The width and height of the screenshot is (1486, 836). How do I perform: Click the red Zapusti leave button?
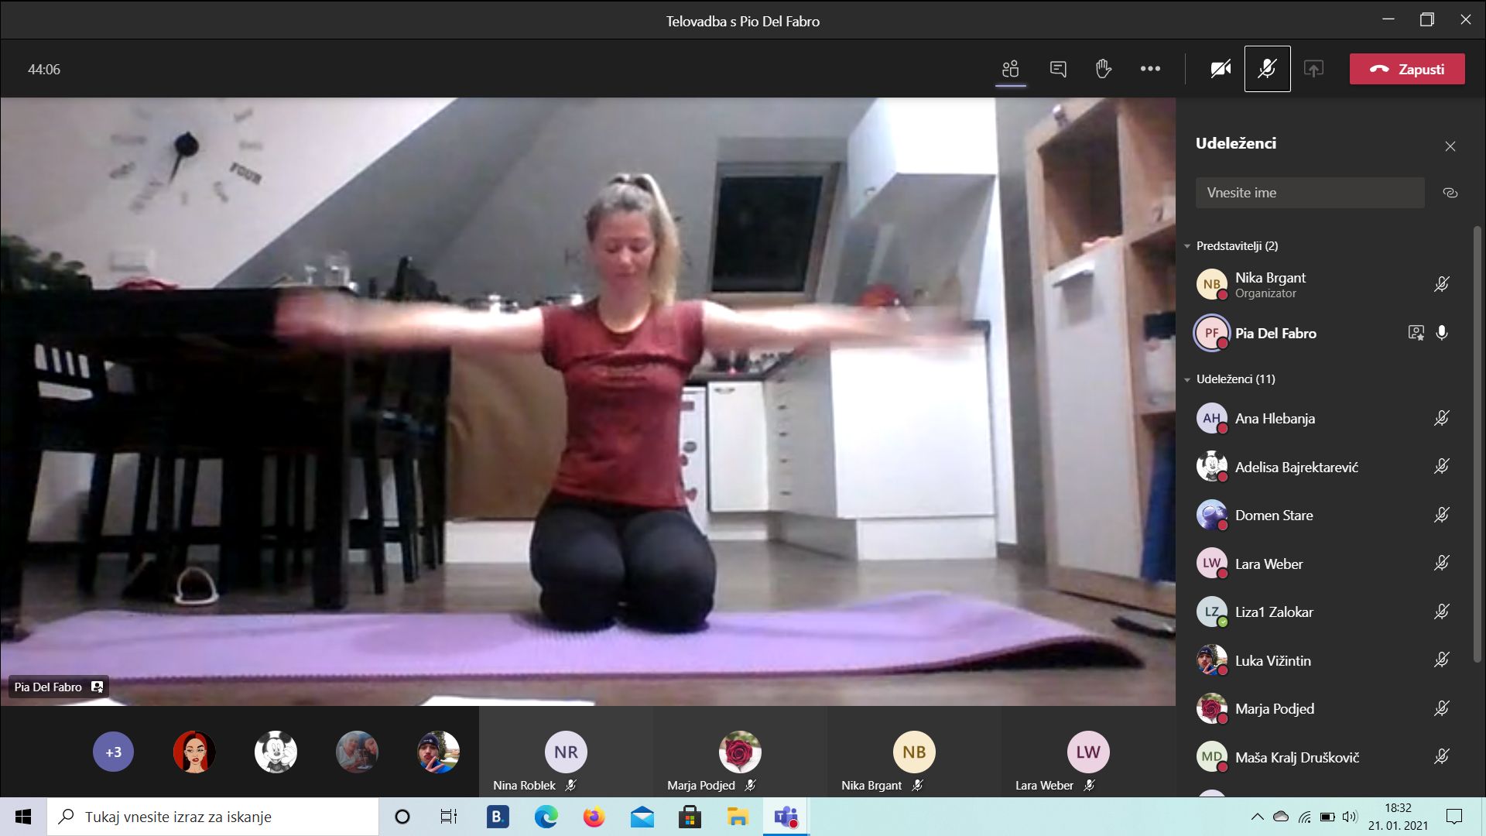tap(1406, 69)
